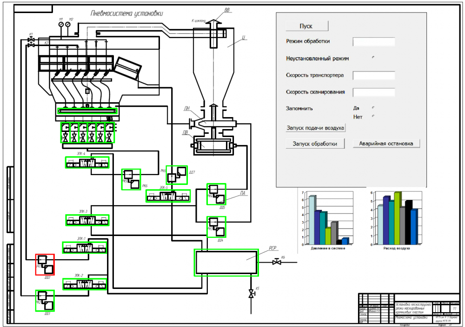Click the Запуск подачи воздуха button
This screenshot has width=465, height=327.
pyautogui.click(x=315, y=128)
